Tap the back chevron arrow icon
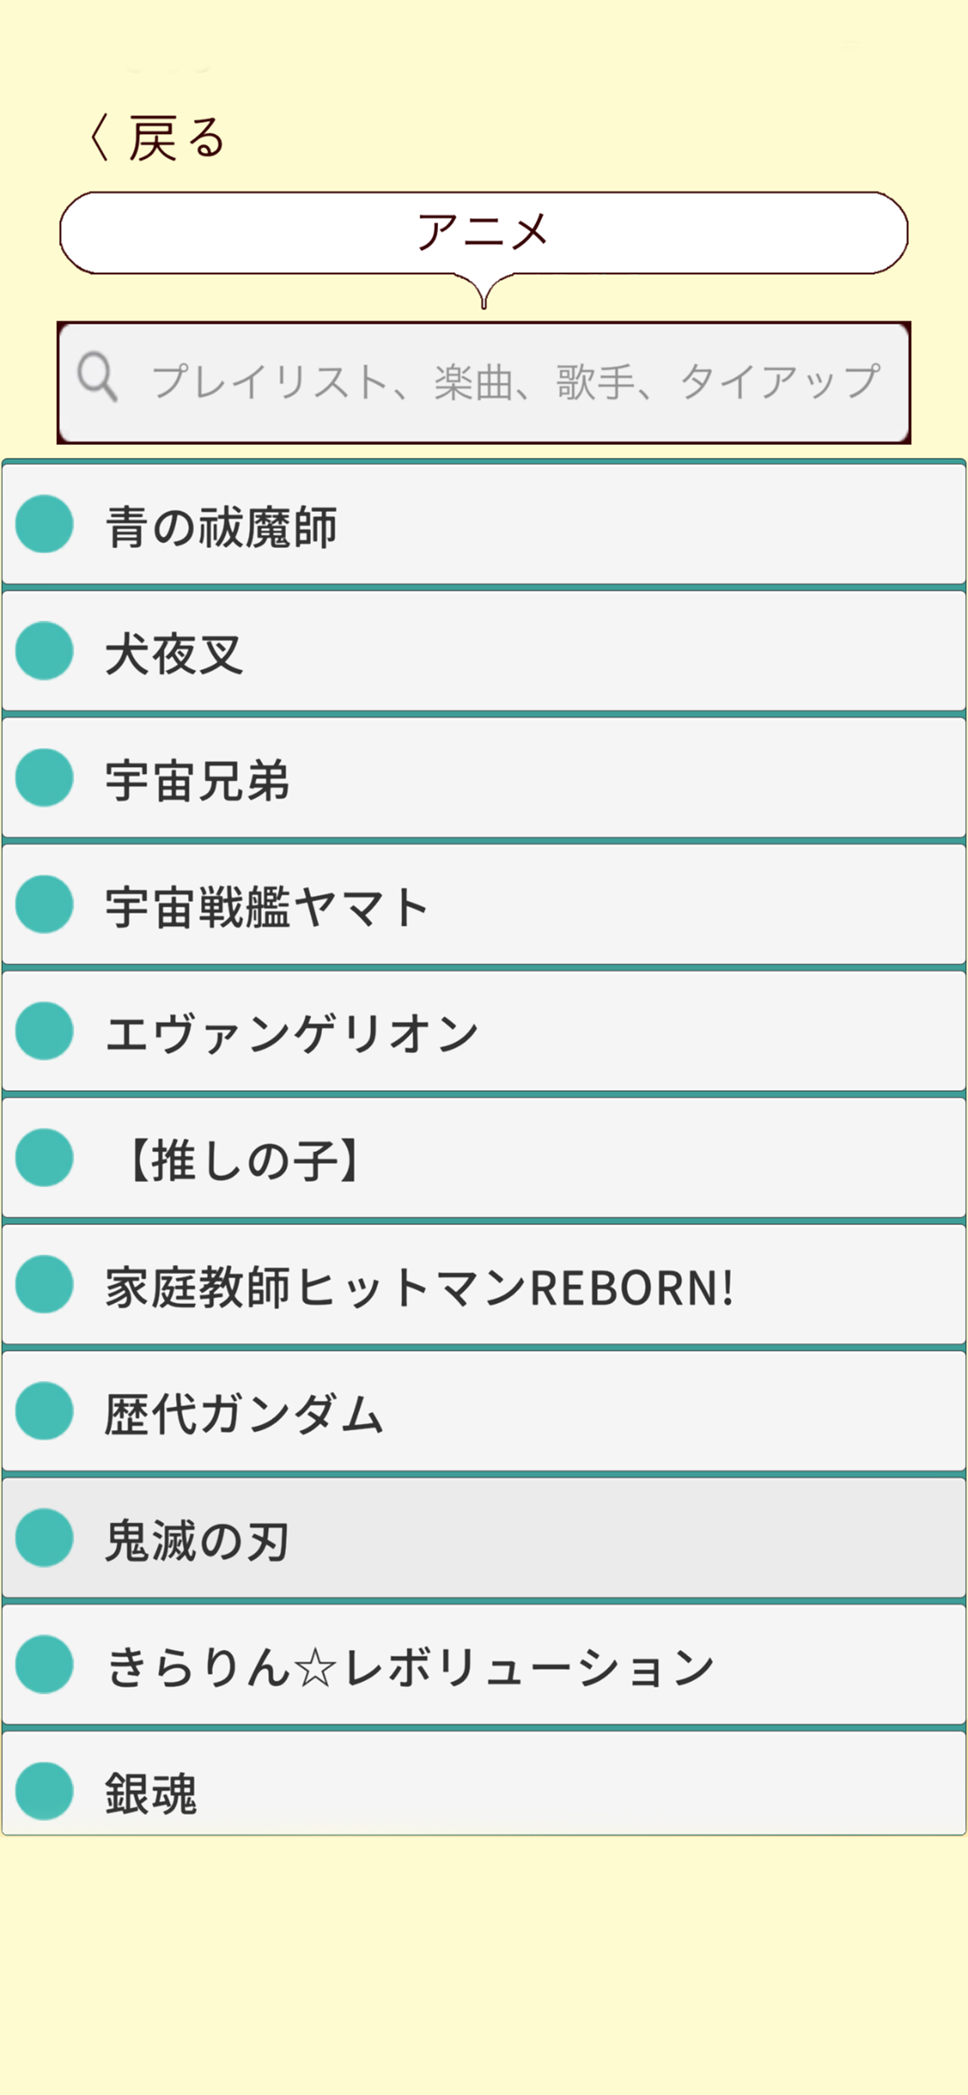968x2095 pixels. 98,137
